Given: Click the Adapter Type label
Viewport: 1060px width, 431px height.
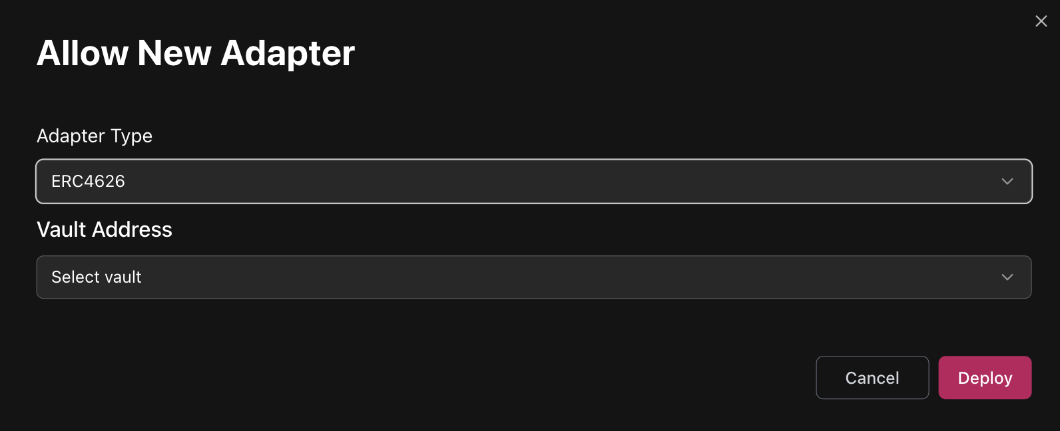Looking at the screenshot, I should pyautogui.click(x=95, y=136).
